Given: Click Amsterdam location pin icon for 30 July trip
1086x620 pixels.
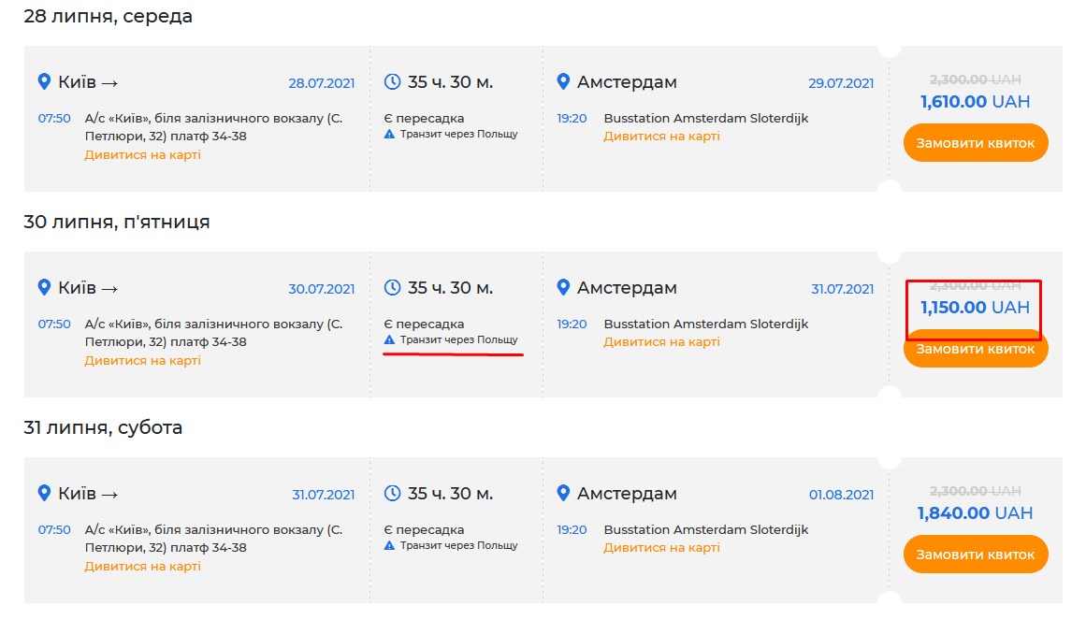Looking at the screenshot, I should coord(562,288).
